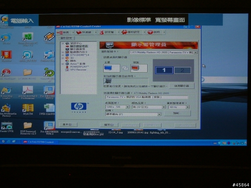Expand the Information Center tree node
The height and width of the screenshot is (188, 251).
(x=63, y=43)
